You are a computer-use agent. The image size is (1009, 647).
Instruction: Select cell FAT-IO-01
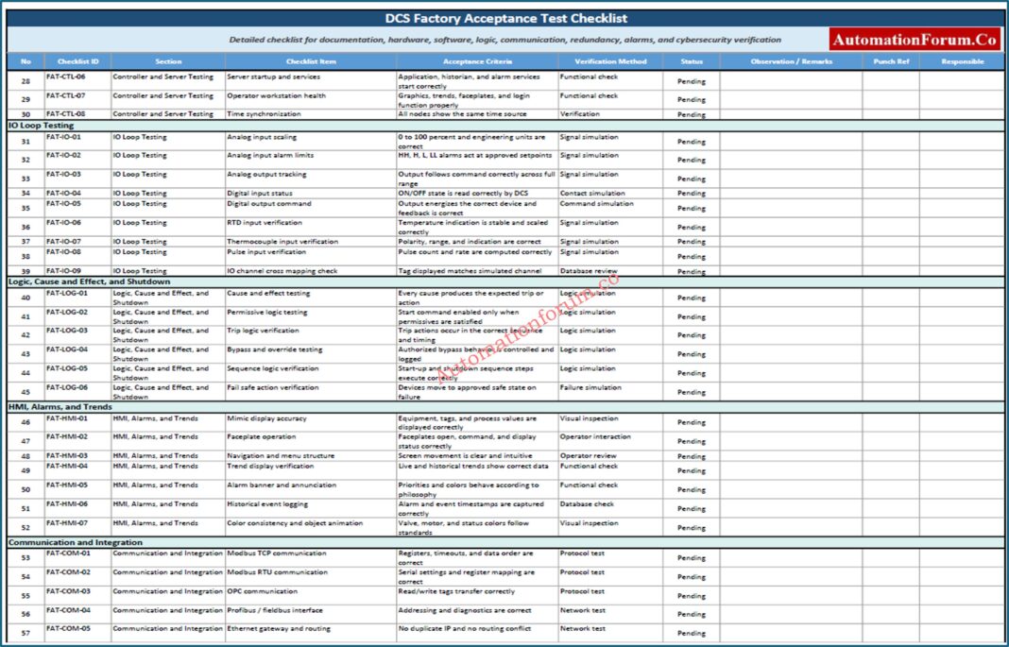tap(77, 142)
